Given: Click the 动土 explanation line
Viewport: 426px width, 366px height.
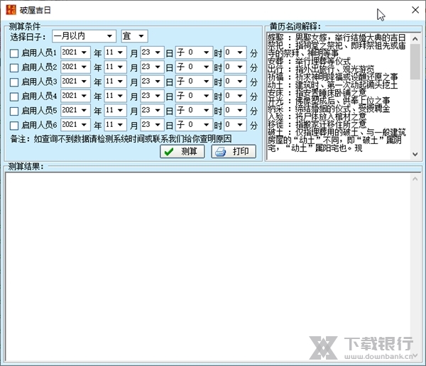Looking at the screenshot, I should (332, 85).
